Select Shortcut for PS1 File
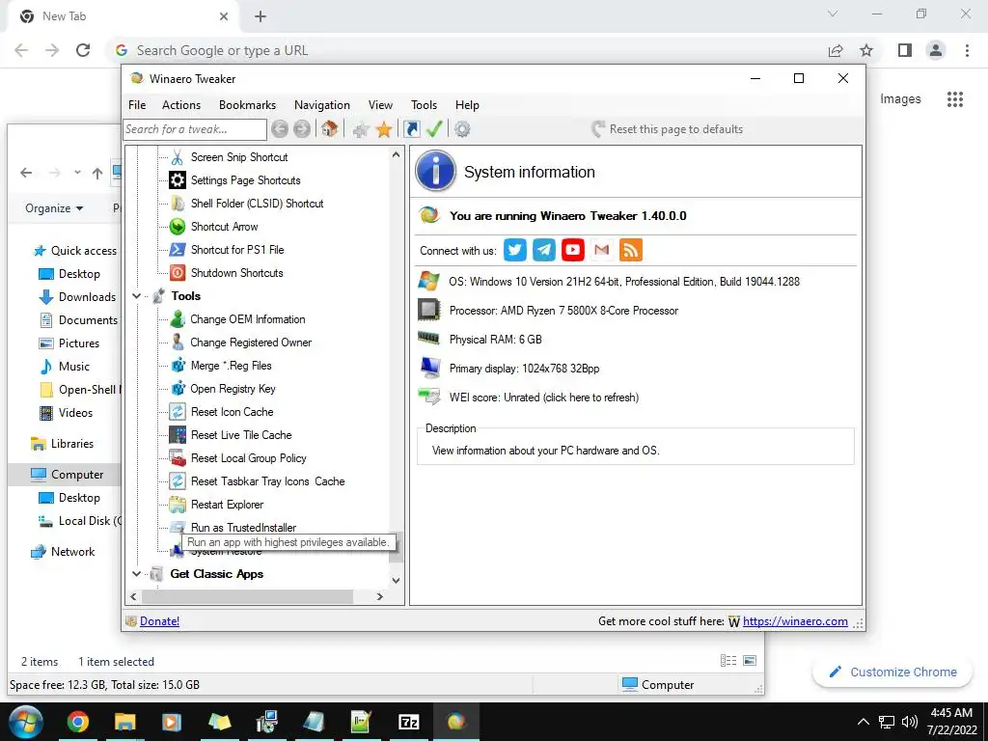This screenshot has width=988, height=741. (x=237, y=250)
